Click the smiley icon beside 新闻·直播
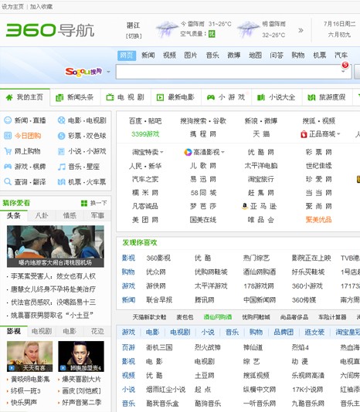 point(8,120)
